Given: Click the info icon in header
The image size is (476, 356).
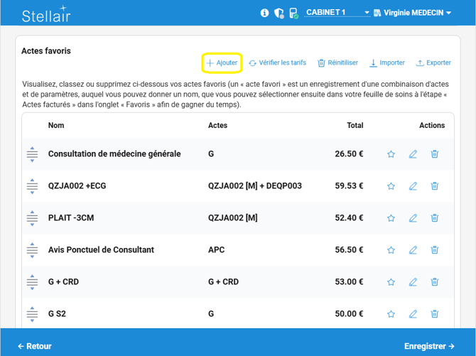Looking at the screenshot, I should [265, 13].
